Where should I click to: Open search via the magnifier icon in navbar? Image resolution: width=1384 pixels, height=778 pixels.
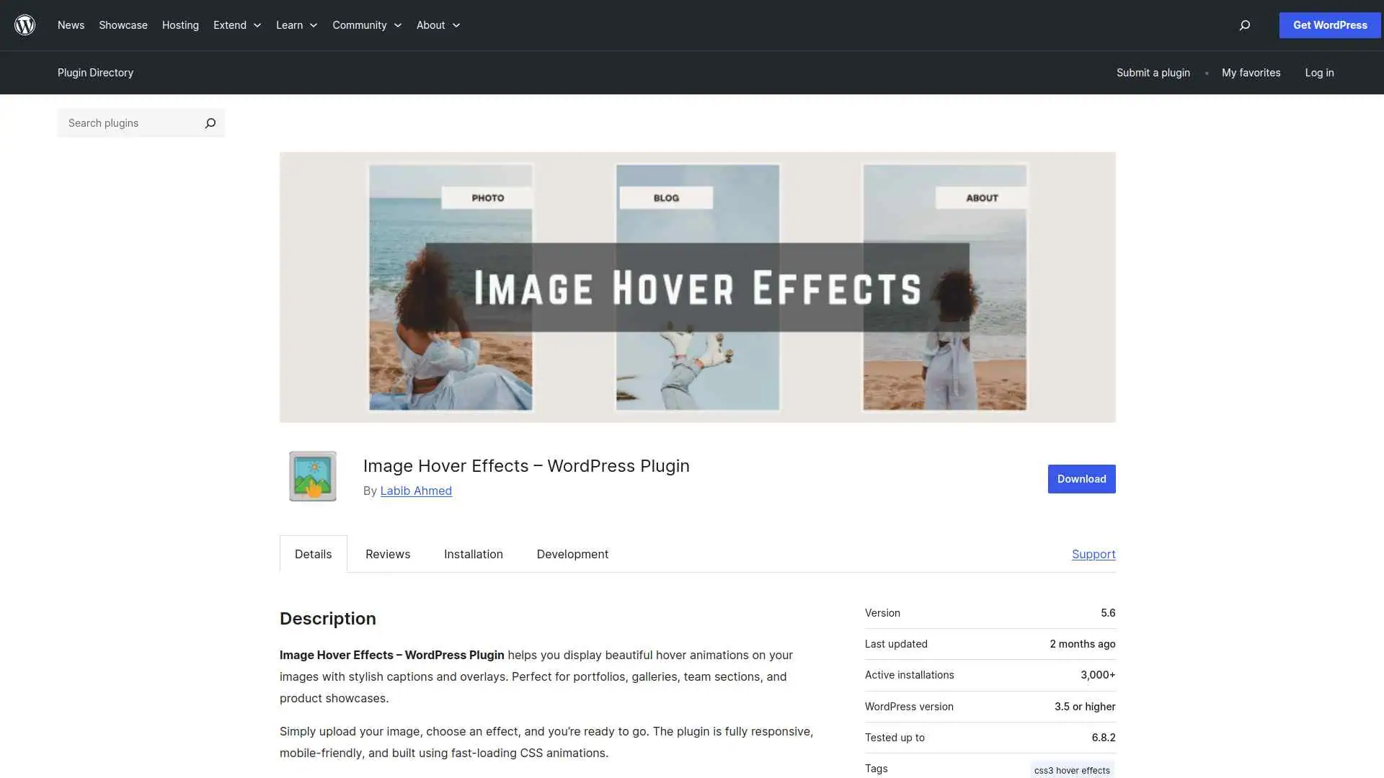pos(1243,25)
